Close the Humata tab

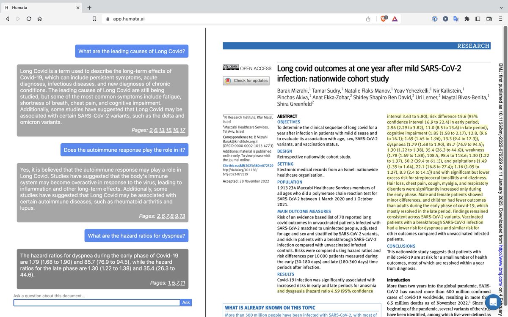tap(78, 7)
